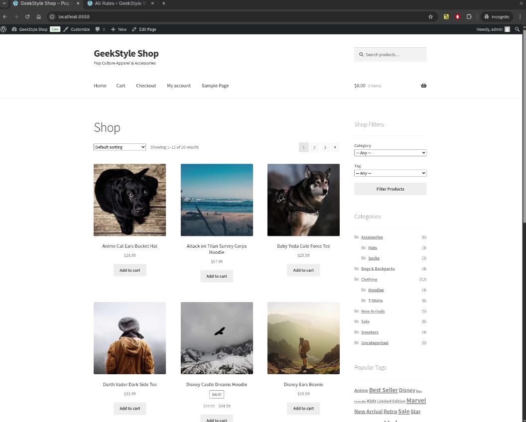The height and width of the screenshot is (422, 526).
Task: Click the admin bar search magnifier icon
Action: pyautogui.click(x=517, y=29)
